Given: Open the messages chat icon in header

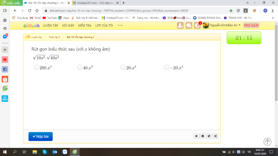Looking at the screenshot, I should (189, 25).
